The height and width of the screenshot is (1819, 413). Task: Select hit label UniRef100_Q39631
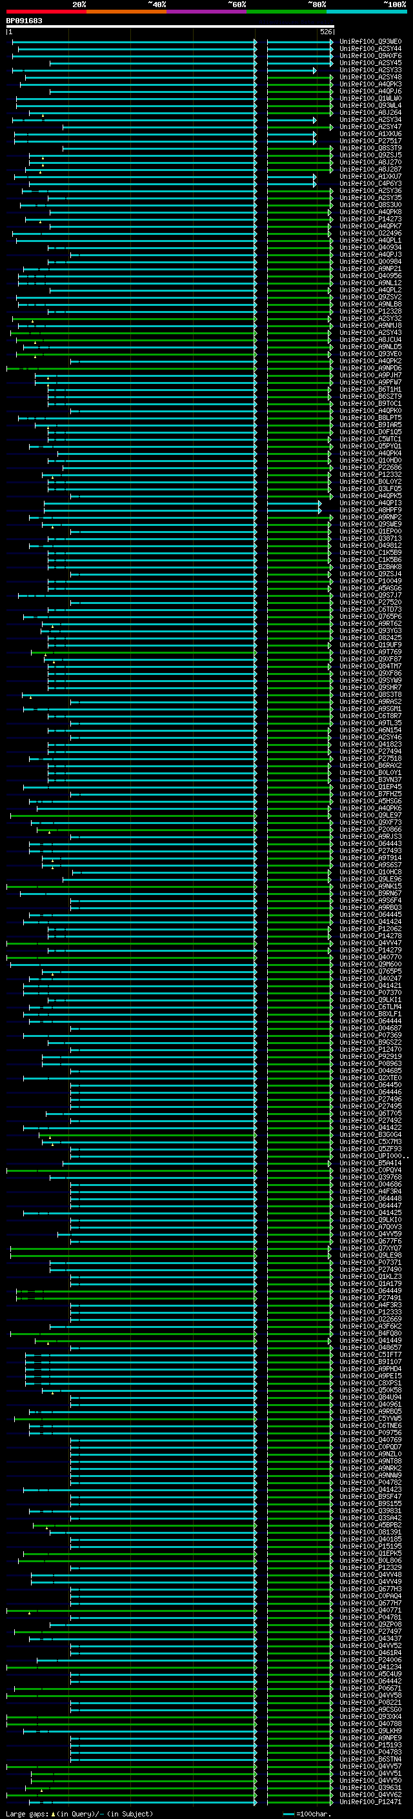tap(370, 1787)
